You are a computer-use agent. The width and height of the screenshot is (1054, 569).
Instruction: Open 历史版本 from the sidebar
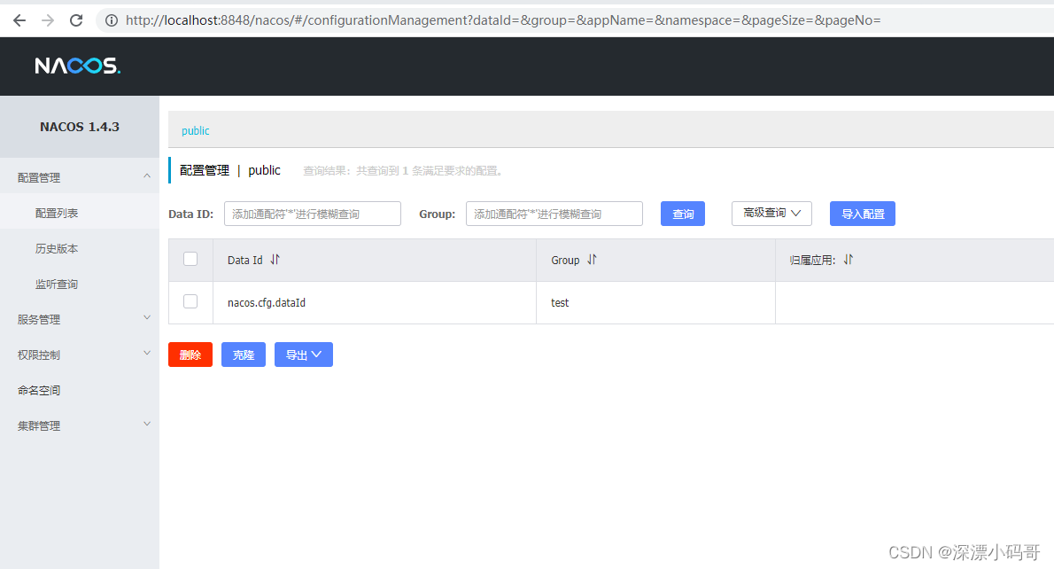pos(56,248)
